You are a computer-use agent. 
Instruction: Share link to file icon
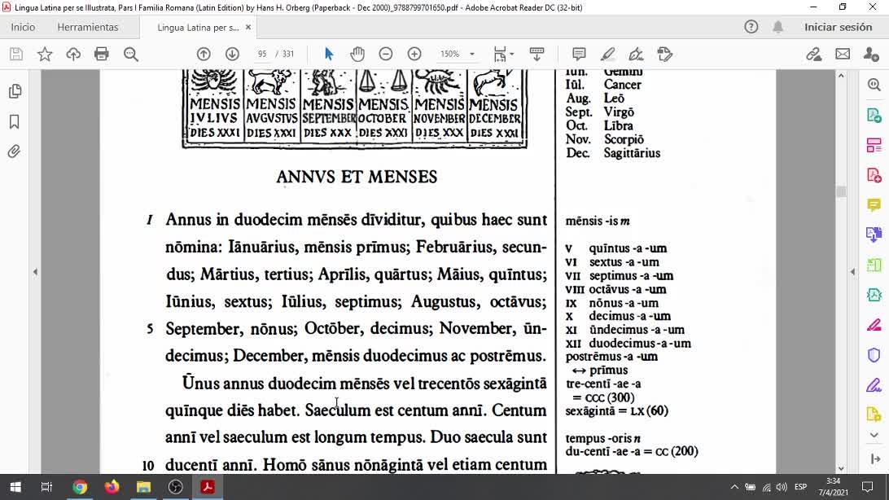click(x=814, y=54)
